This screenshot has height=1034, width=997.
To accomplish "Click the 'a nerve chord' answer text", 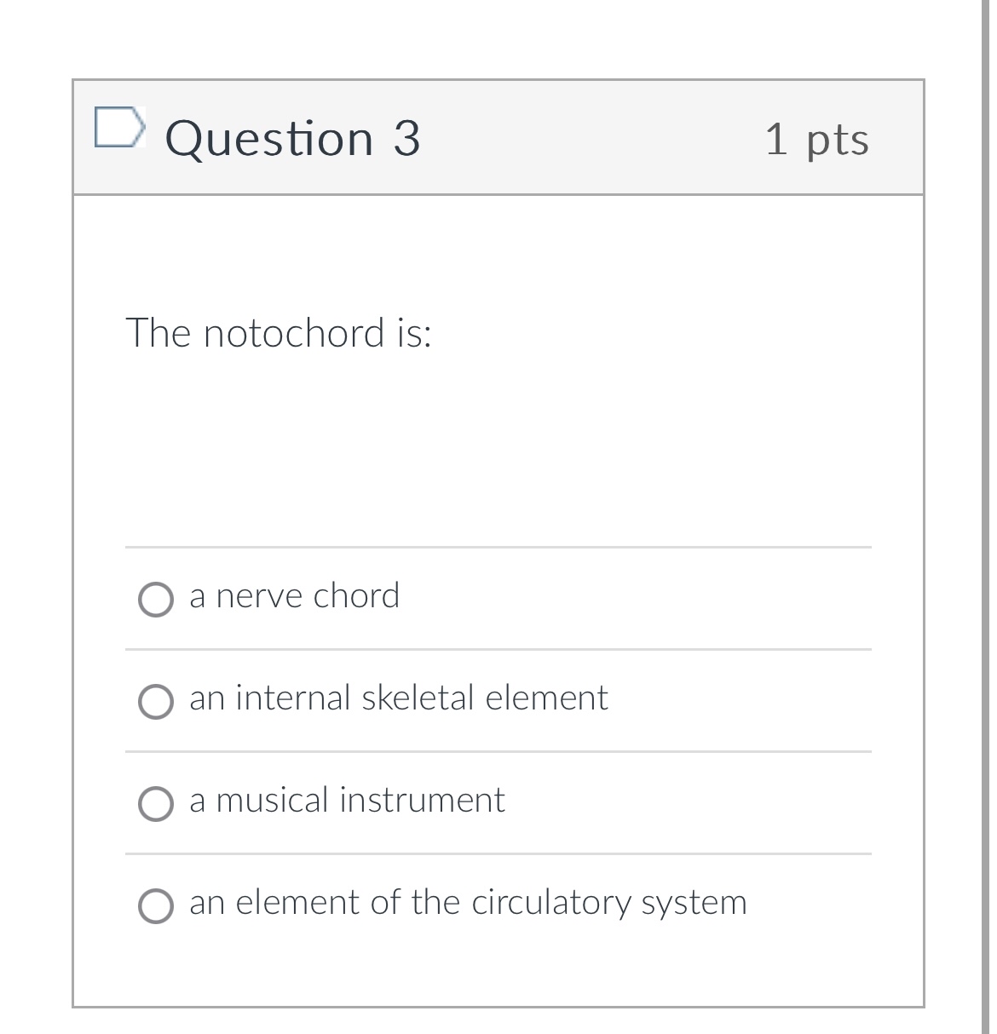I will pos(295,596).
